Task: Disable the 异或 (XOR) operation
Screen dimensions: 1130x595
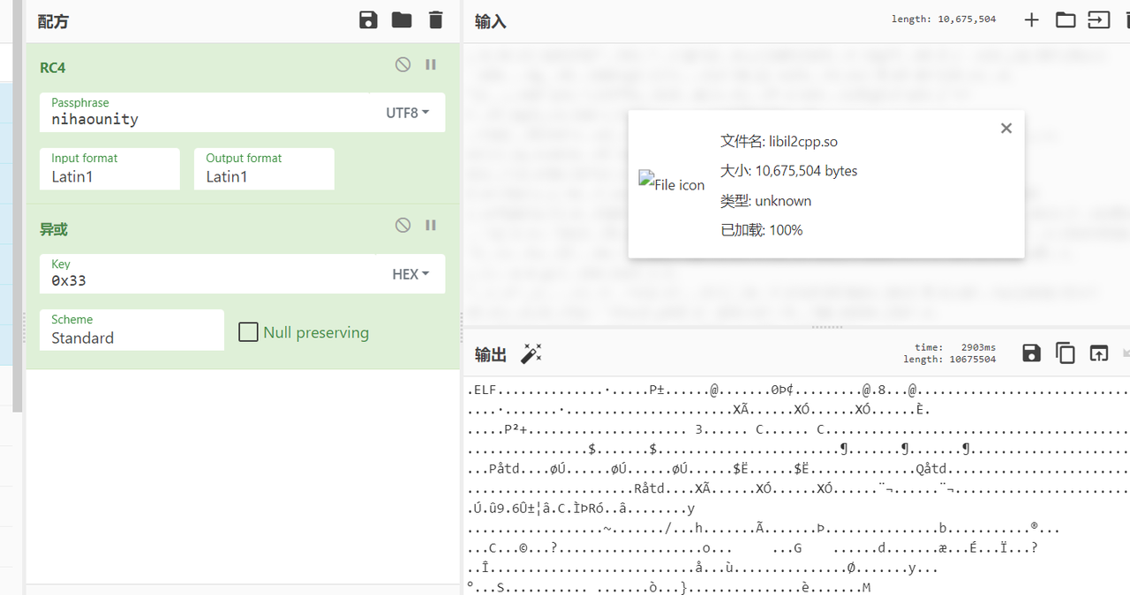Action: point(403,226)
